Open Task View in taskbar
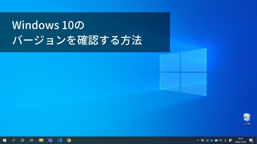This screenshot has height=144, width=257. pyautogui.click(x=31, y=140)
